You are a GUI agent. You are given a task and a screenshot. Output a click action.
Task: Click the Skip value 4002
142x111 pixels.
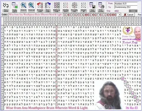(x=117, y=11)
